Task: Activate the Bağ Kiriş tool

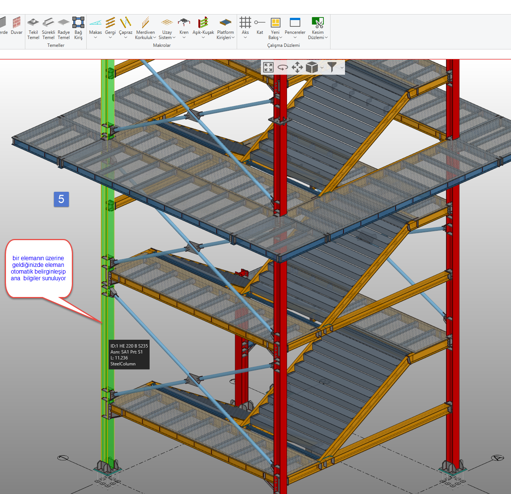Action: coord(78,28)
